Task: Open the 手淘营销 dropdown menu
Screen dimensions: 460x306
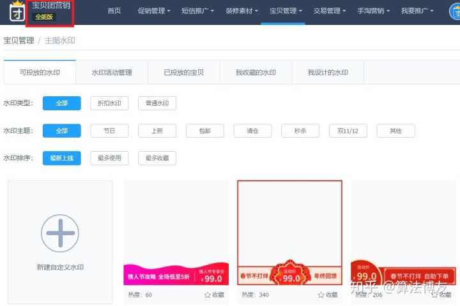Action: [x=374, y=11]
